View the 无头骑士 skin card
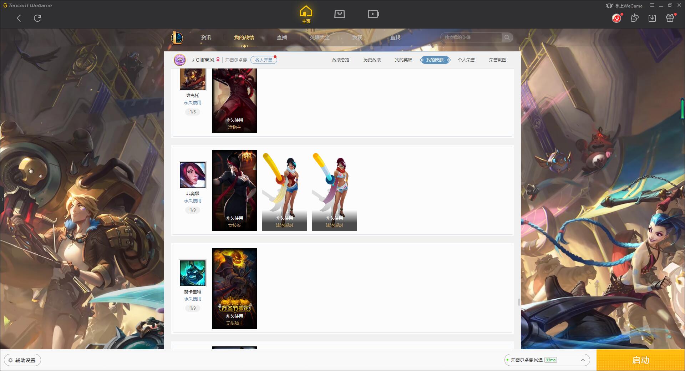 [234, 289]
